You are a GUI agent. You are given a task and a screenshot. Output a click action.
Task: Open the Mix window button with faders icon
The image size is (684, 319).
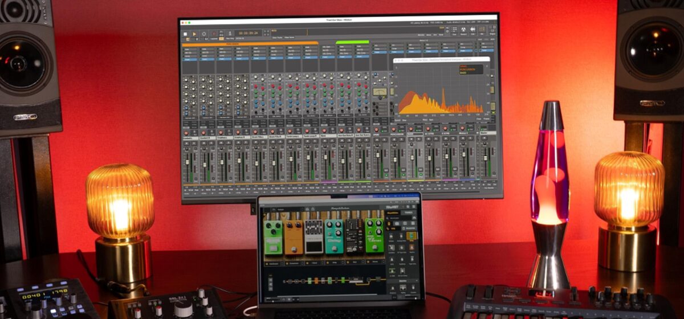click(x=482, y=29)
